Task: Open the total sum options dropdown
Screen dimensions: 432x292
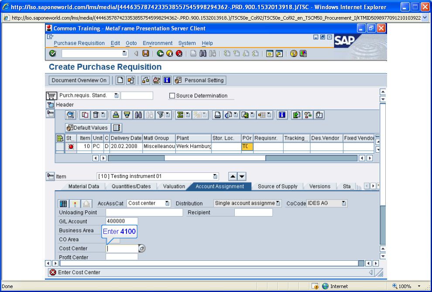Action: click(x=188, y=115)
